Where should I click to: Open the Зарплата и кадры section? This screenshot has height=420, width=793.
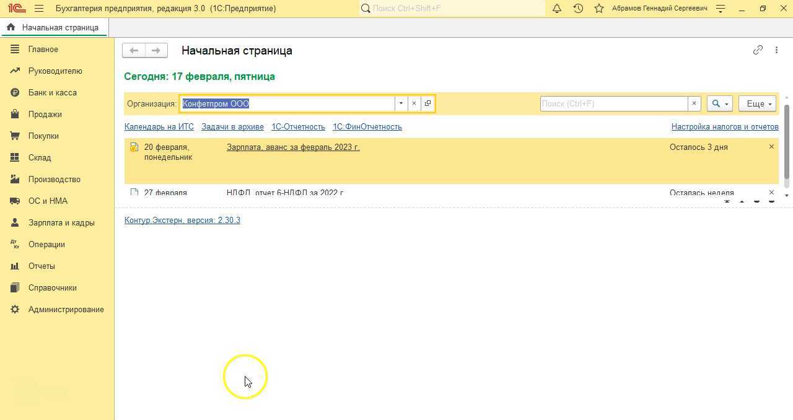pyautogui.click(x=61, y=222)
